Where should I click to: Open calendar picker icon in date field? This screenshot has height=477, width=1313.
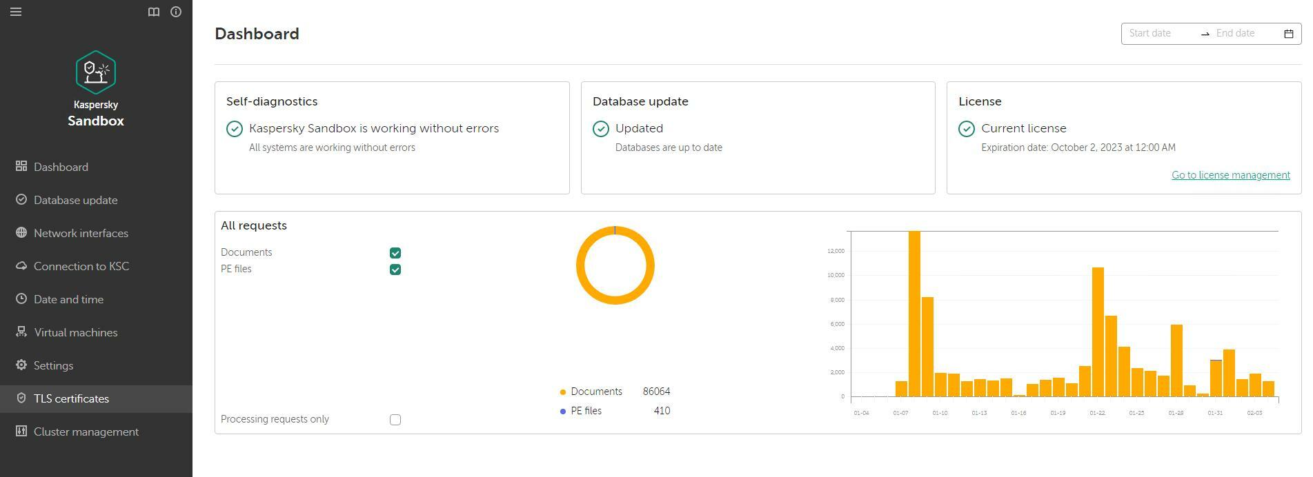pyautogui.click(x=1288, y=34)
